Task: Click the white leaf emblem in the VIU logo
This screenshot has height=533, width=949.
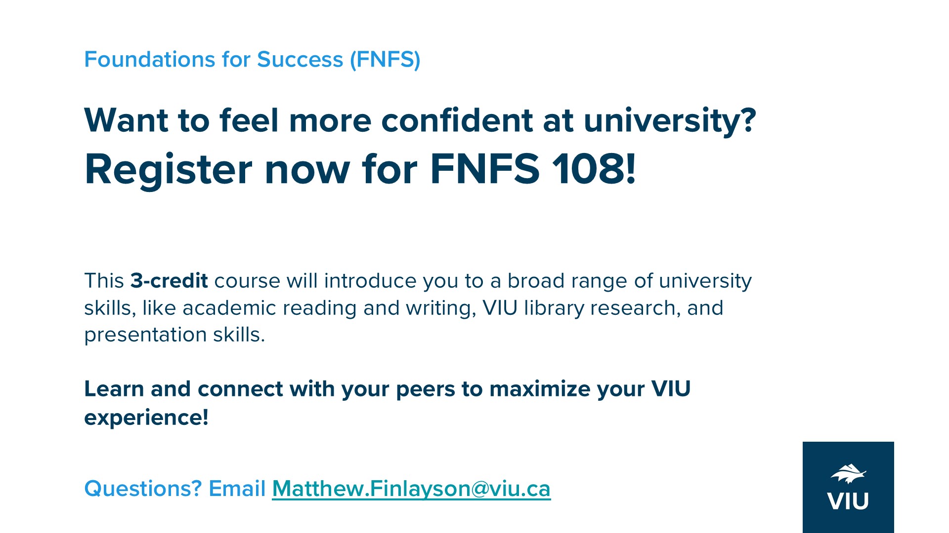Action: pos(848,474)
